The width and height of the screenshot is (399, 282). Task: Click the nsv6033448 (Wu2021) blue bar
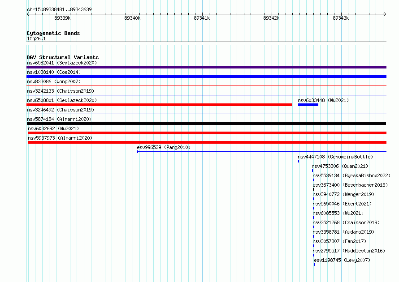pyautogui.click(x=308, y=105)
